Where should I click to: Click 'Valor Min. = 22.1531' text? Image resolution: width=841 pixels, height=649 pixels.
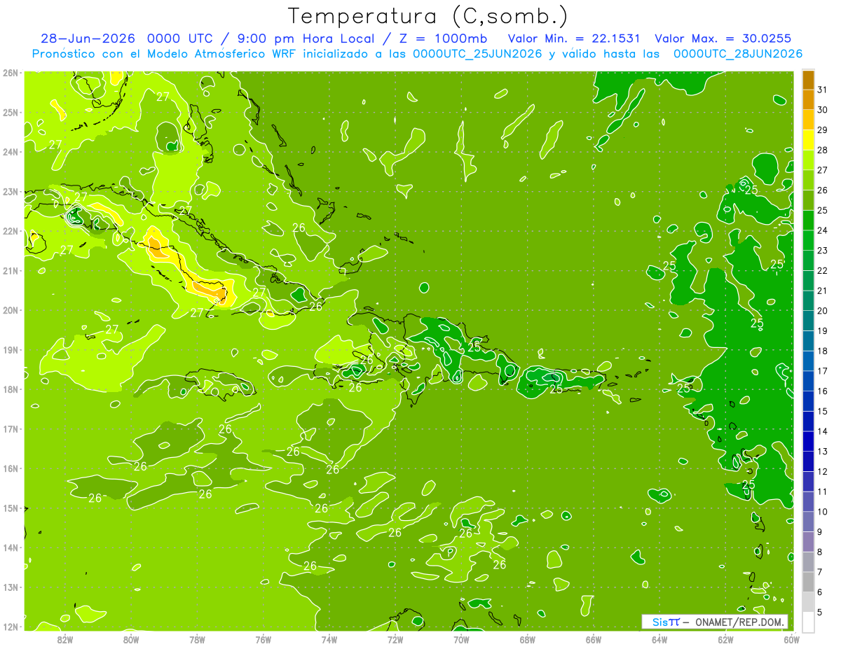click(573, 39)
